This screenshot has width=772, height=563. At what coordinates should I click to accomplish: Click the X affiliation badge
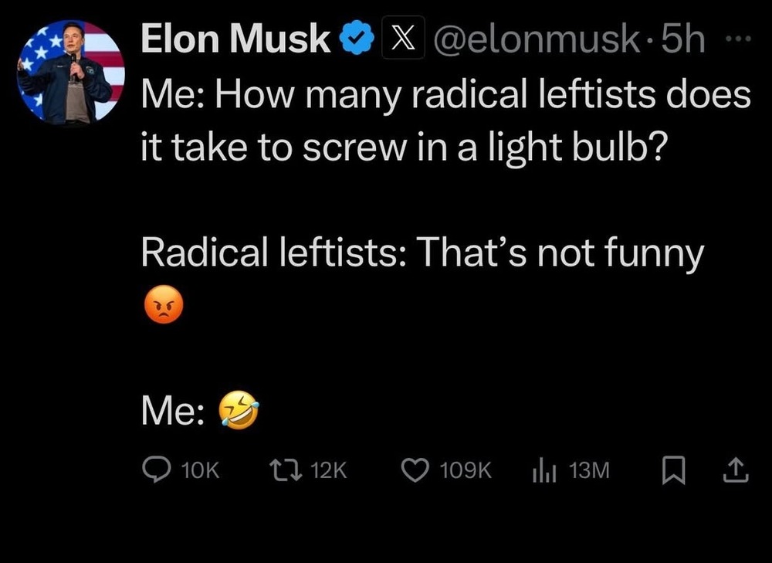point(403,39)
